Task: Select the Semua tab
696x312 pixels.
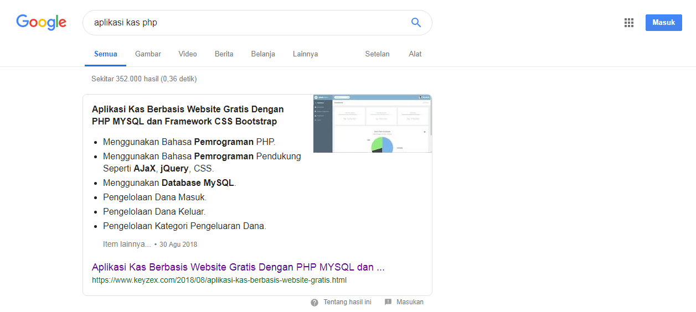Action: tap(106, 54)
